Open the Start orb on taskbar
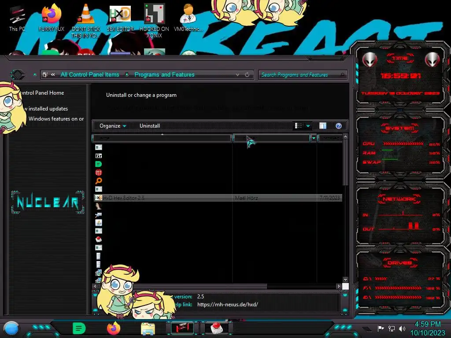Screen dimensions: 451x338 (x=11, y=329)
